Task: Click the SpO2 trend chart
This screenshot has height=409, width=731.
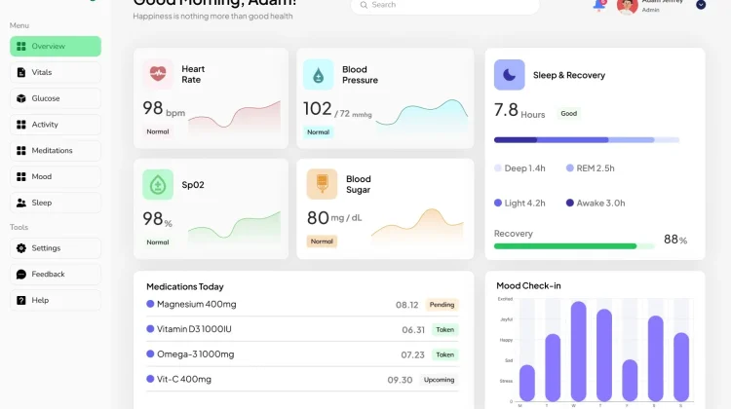Action: point(235,228)
